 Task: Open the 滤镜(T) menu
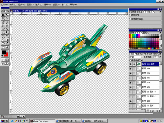(x=48, y=5)
